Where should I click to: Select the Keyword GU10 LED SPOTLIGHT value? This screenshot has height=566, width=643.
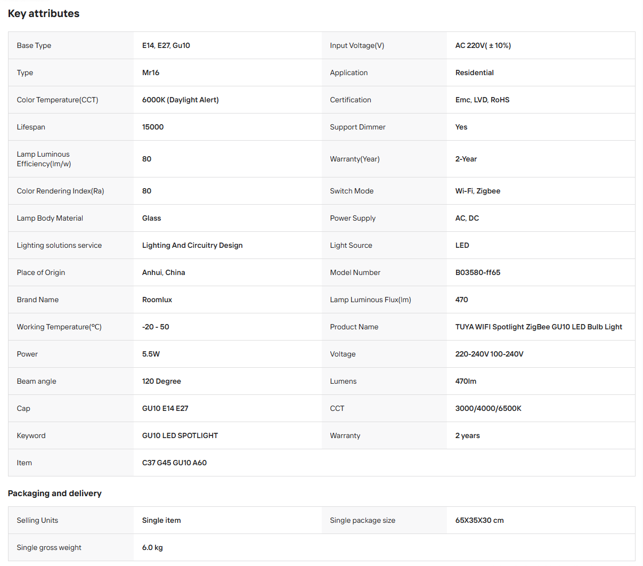click(180, 435)
